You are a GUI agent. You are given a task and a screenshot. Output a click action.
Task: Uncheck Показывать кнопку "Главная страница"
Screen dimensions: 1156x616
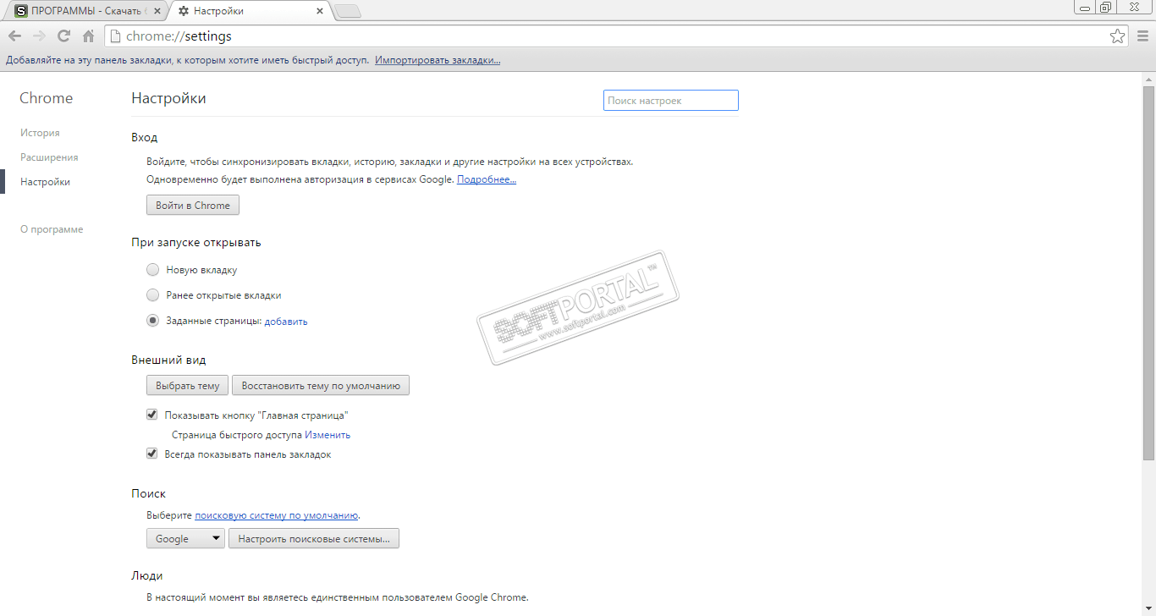[152, 415]
